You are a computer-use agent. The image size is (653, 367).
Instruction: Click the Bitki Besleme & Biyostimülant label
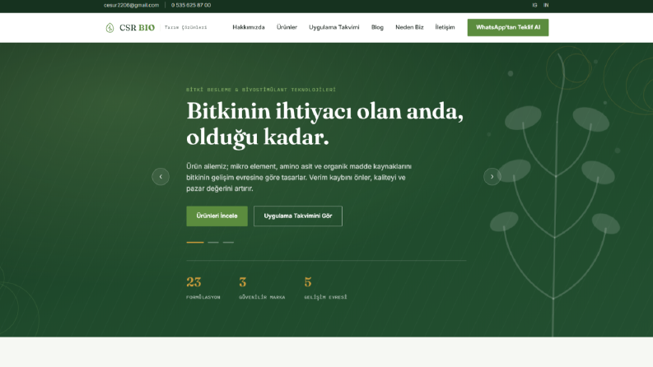click(x=261, y=90)
